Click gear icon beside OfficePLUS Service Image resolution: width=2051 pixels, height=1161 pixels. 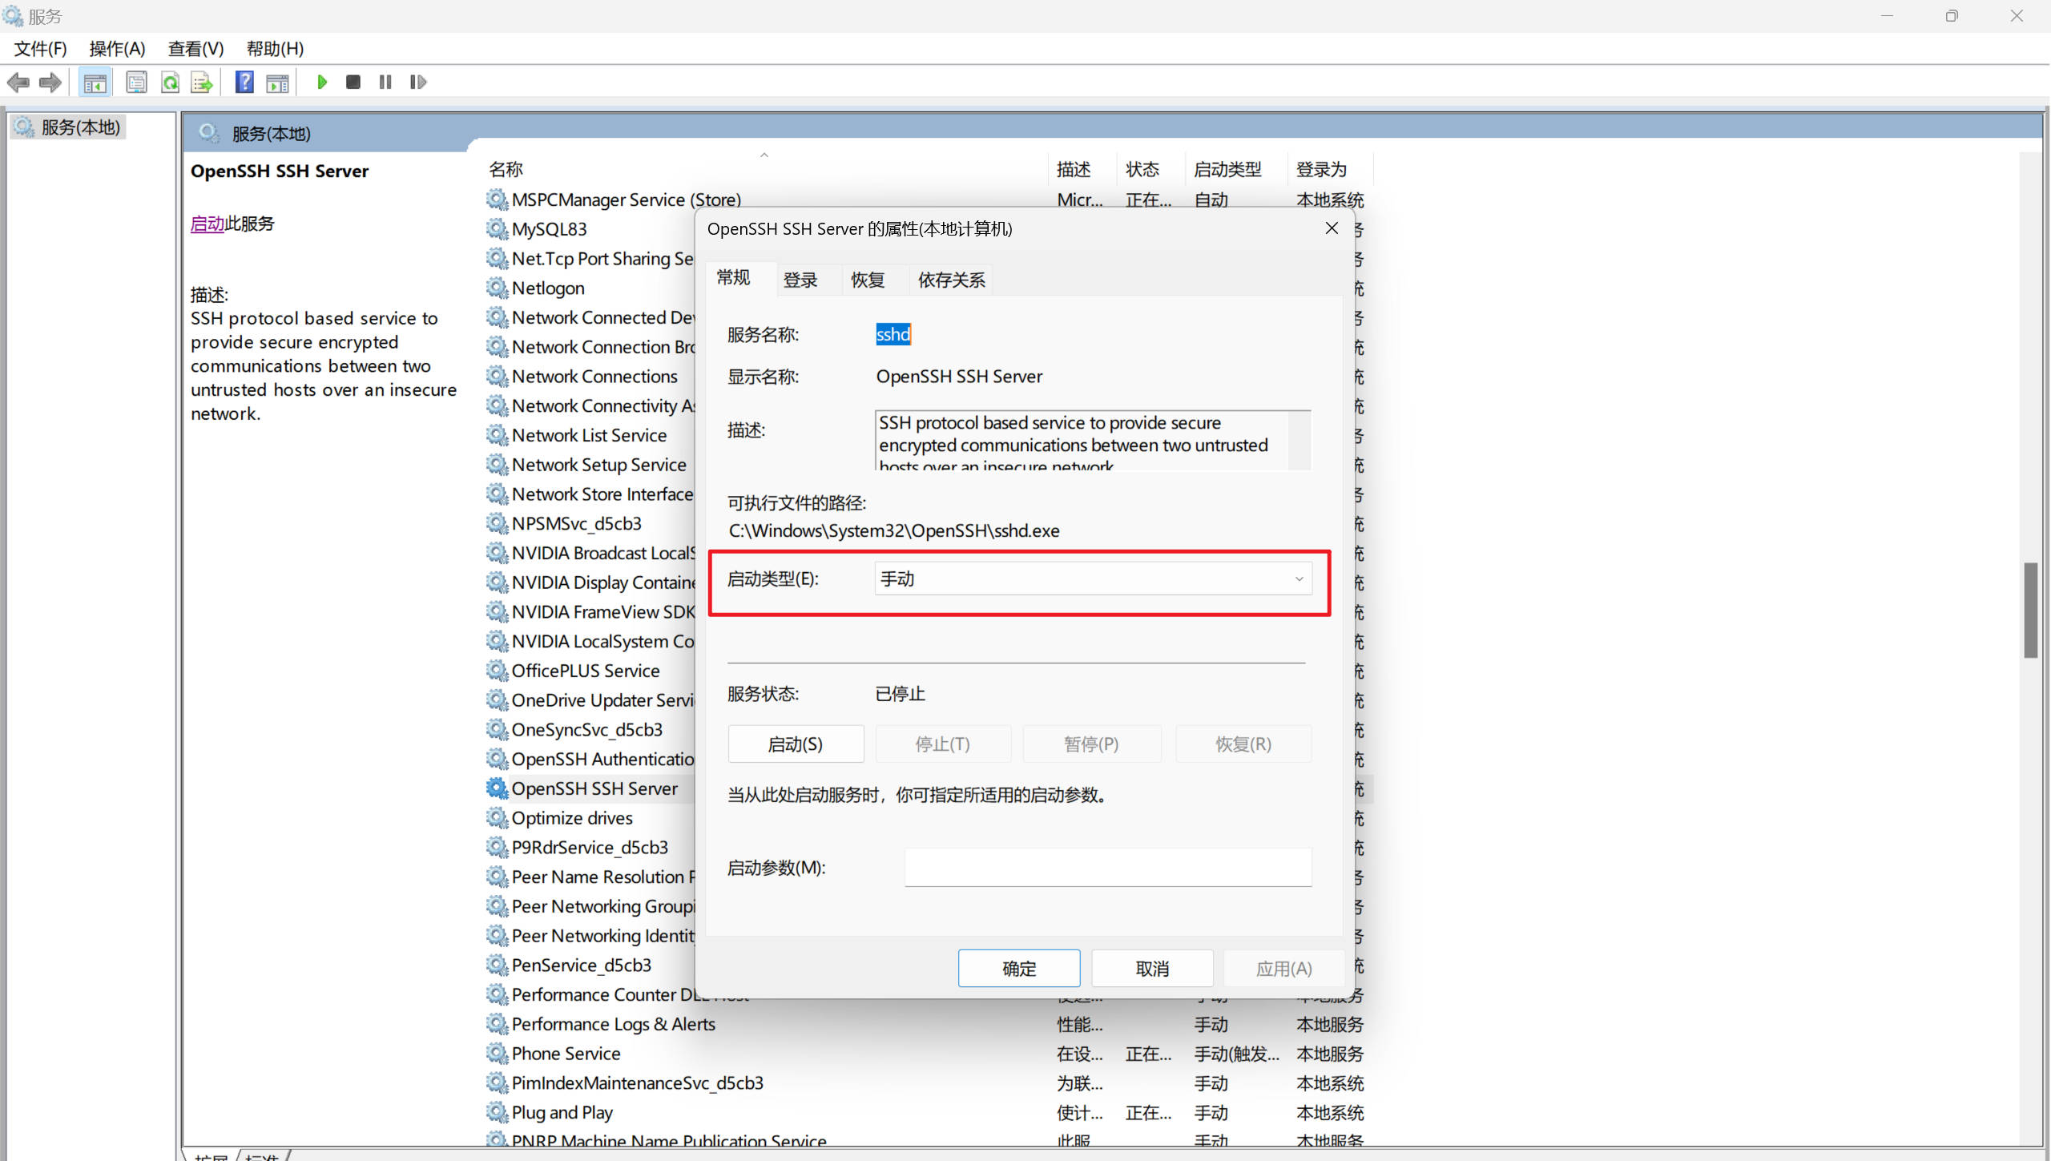[x=498, y=671]
